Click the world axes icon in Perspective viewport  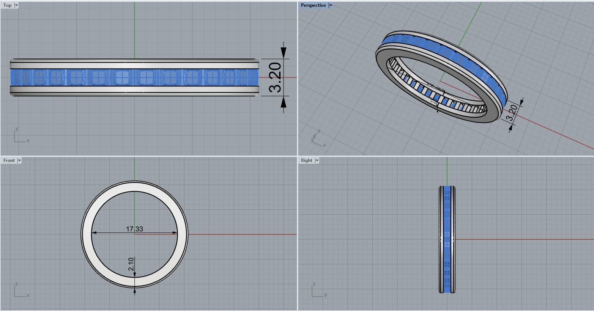click(x=318, y=138)
